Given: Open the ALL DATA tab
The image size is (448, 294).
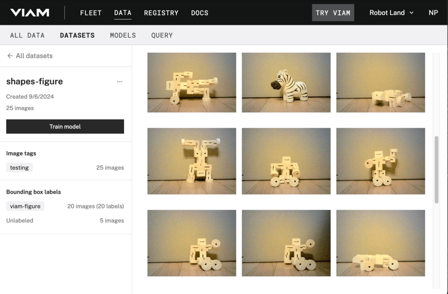Looking at the screenshot, I should pos(27,35).
